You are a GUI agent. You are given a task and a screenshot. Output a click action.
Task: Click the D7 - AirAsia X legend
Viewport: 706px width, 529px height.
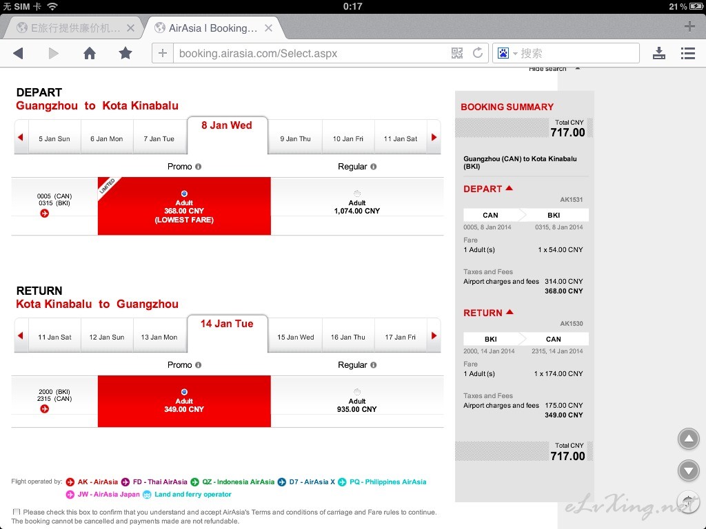306,482
